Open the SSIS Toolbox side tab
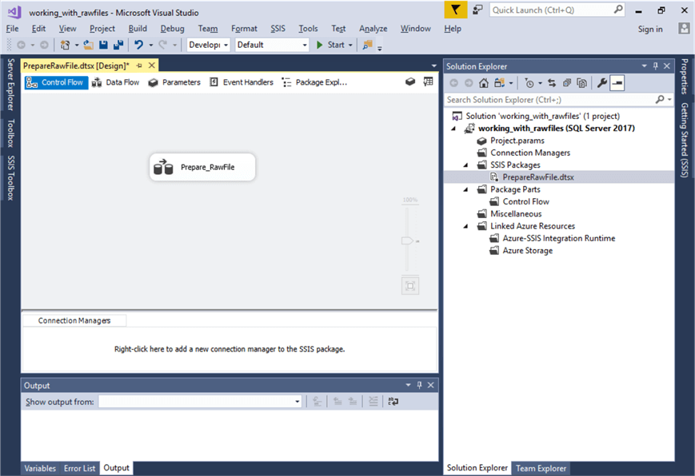This screenshot has width=695, height=476. pos(10,178)
